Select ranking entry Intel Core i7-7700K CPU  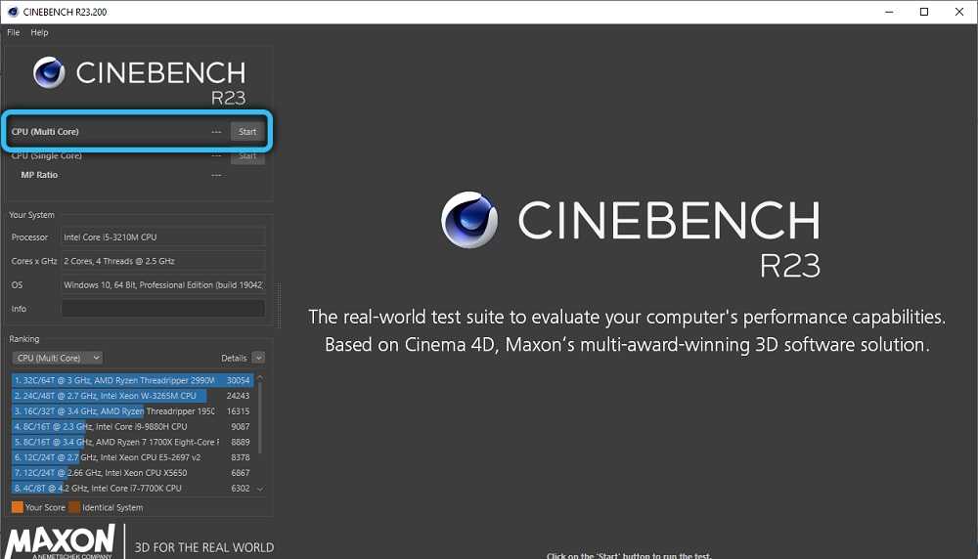tap(132, 489)
